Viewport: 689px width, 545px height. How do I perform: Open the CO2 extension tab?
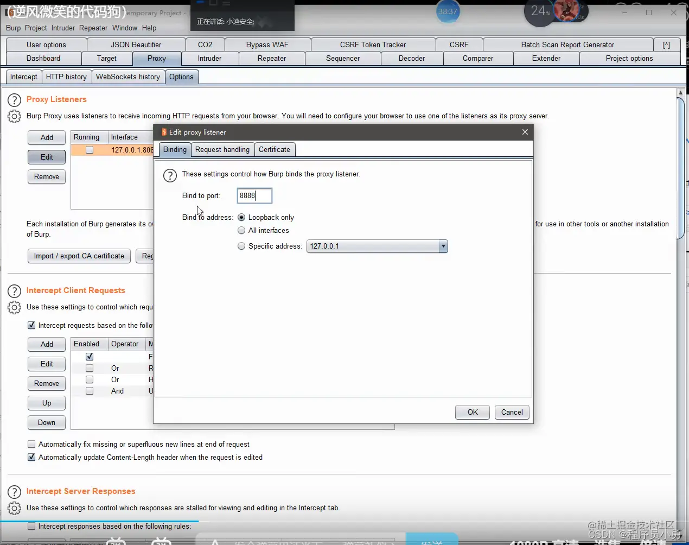pyautogui.click(x=205, y=45)
